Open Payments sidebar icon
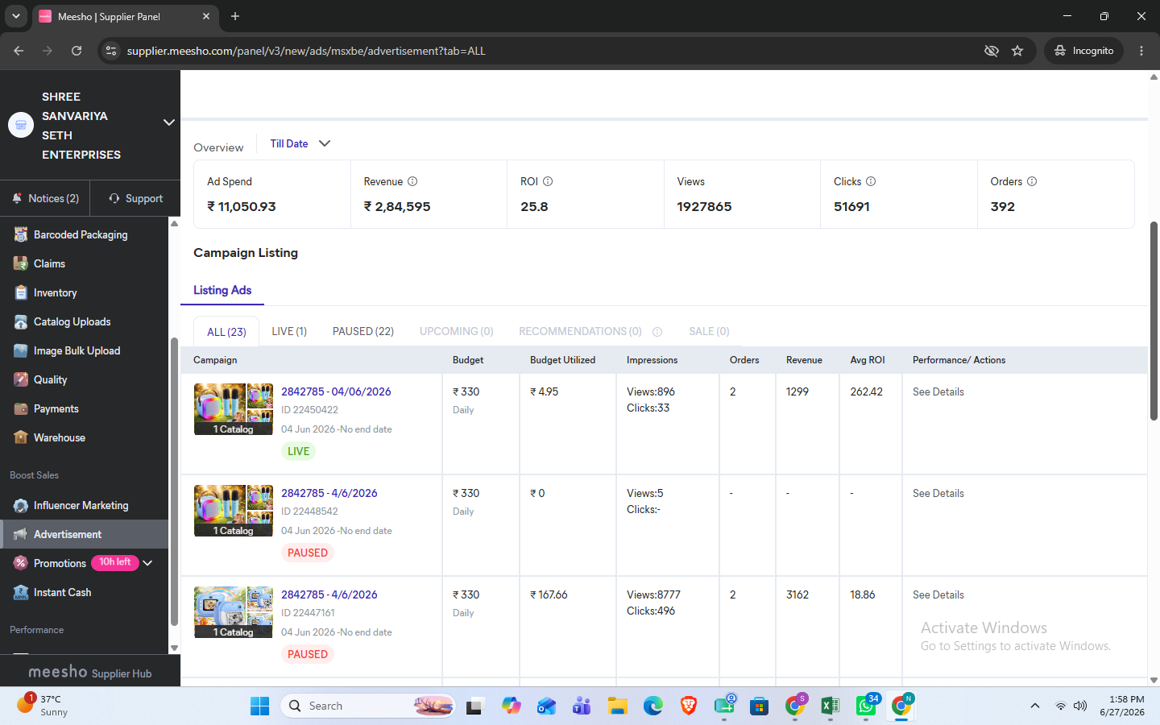 coord(21,408)
